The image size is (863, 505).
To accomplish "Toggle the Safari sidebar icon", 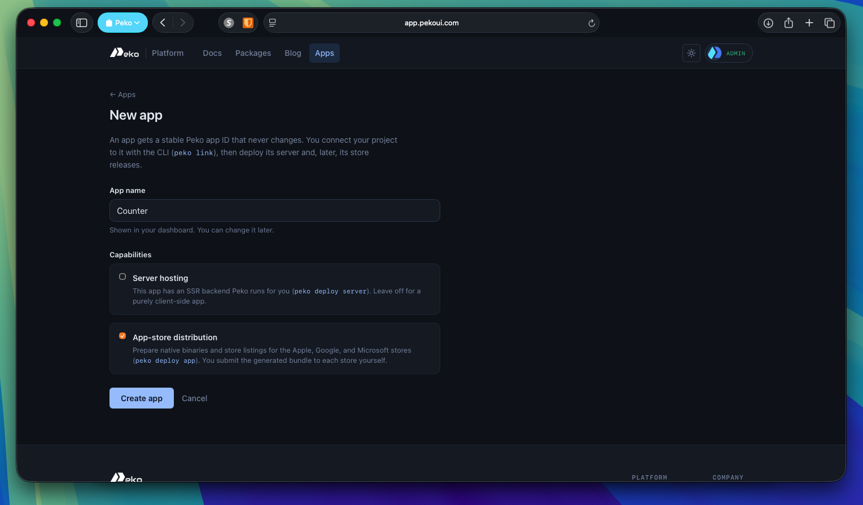I will click(x=82, y=23).
